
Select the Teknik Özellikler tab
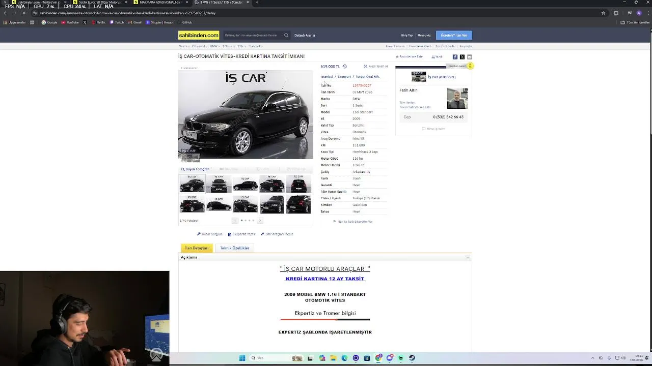[x=234, y=248]
